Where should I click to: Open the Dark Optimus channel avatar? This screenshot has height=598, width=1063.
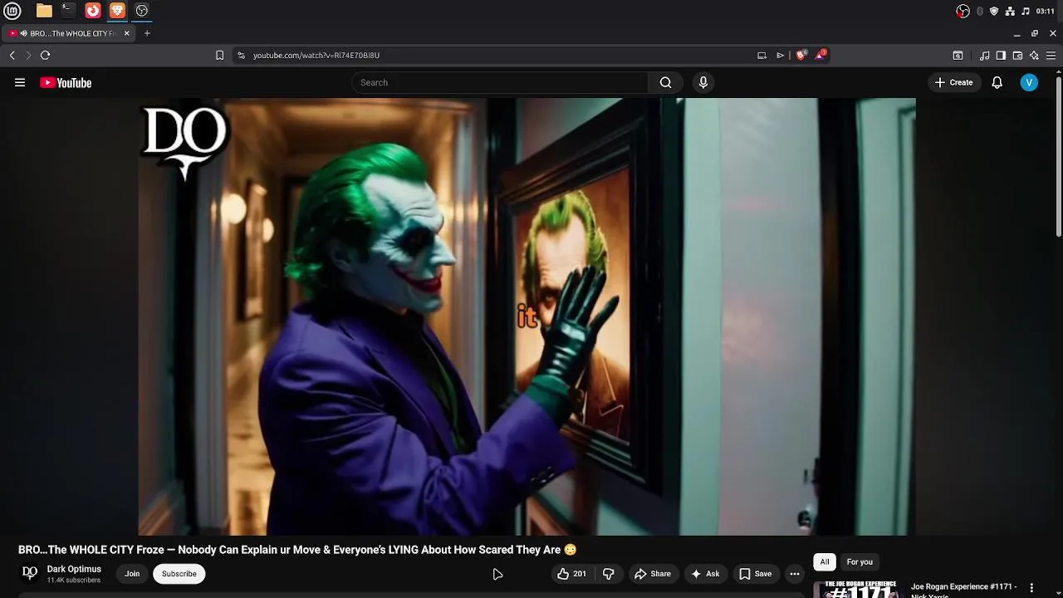pos(30,573)
